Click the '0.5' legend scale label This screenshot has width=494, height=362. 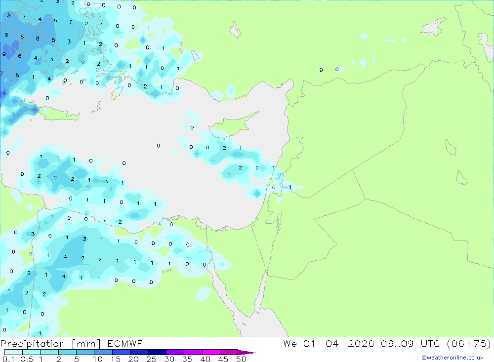(x=27, y=359)
